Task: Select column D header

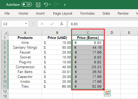Action: [x=112, y=32]
